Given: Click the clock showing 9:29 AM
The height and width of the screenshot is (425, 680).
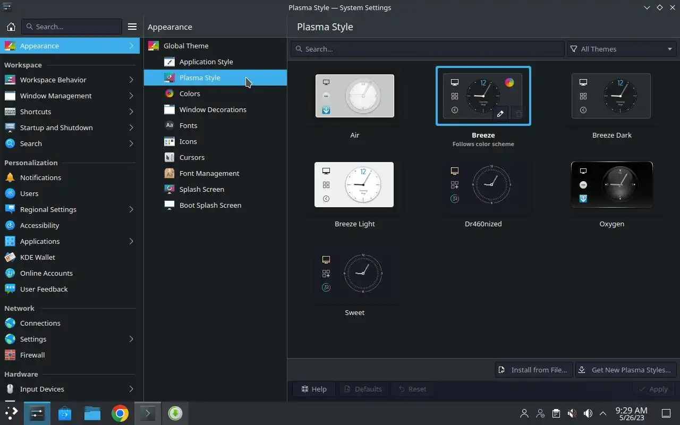Looking at the screenshot, I should [631, 413].
